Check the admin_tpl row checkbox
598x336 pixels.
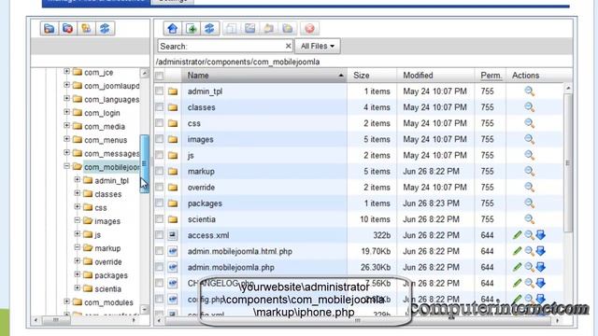point(160,91)
